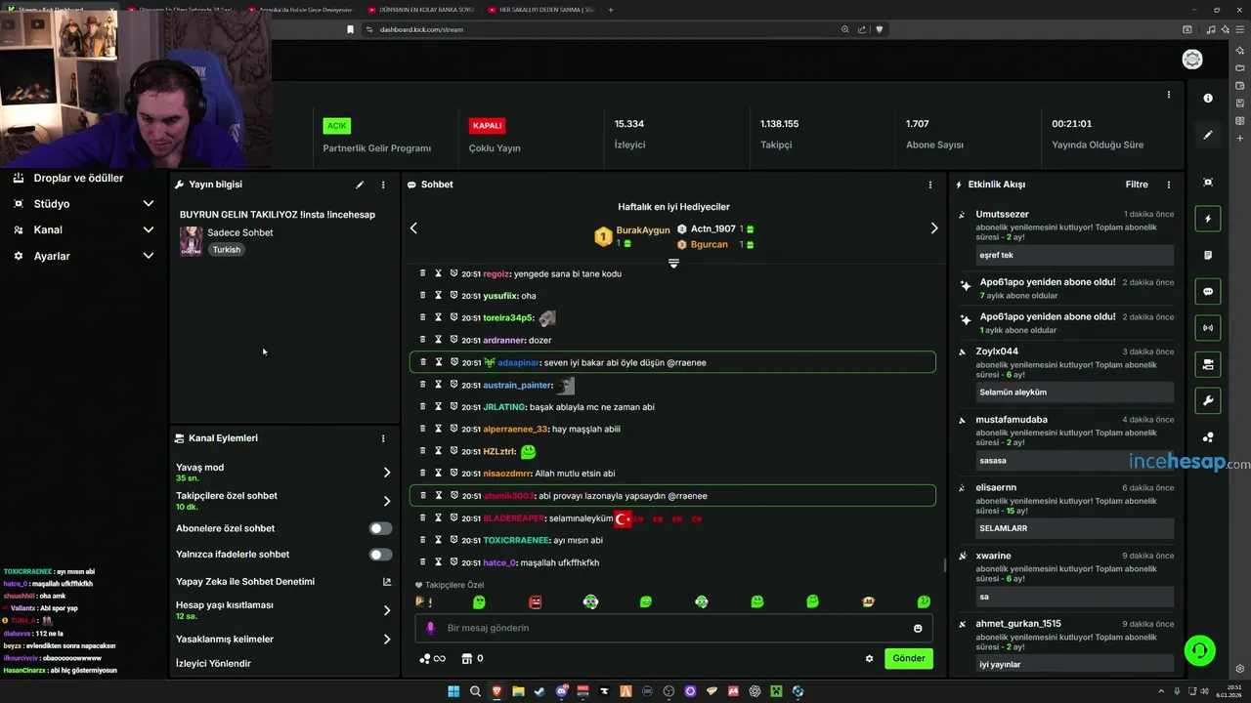The width and height of the screenshot is (1251, 703).
Task: Open Filtre in Etkinlik Akışı panel
Action: (1137, 185)
